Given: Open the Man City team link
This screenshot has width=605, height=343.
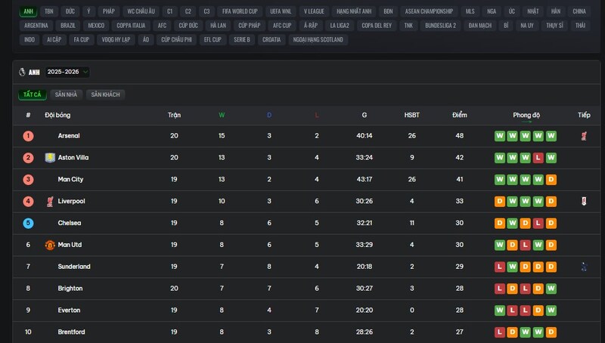Looking at the screenshot, I should (70, 180).
